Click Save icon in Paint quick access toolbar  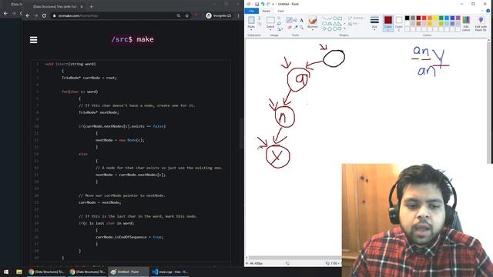tap(257, 4)
